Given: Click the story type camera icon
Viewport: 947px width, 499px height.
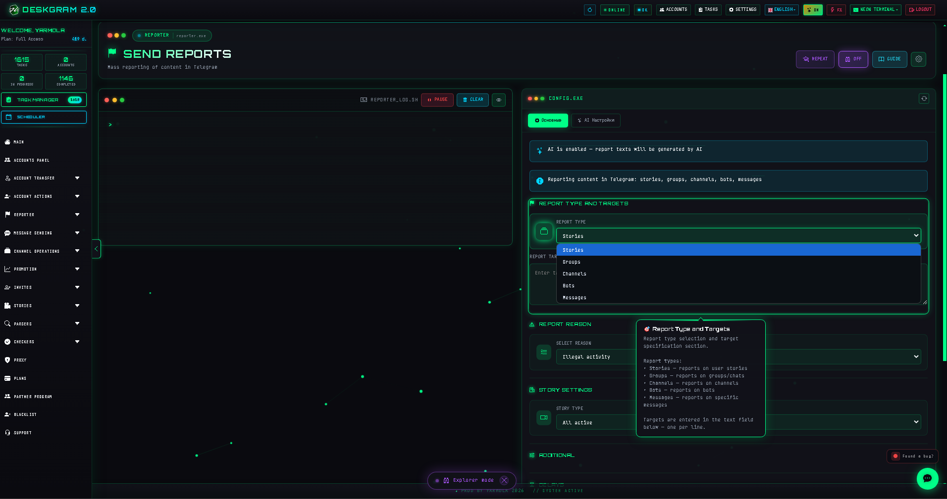Looking at the screenshot, I should tap(544, 417).
